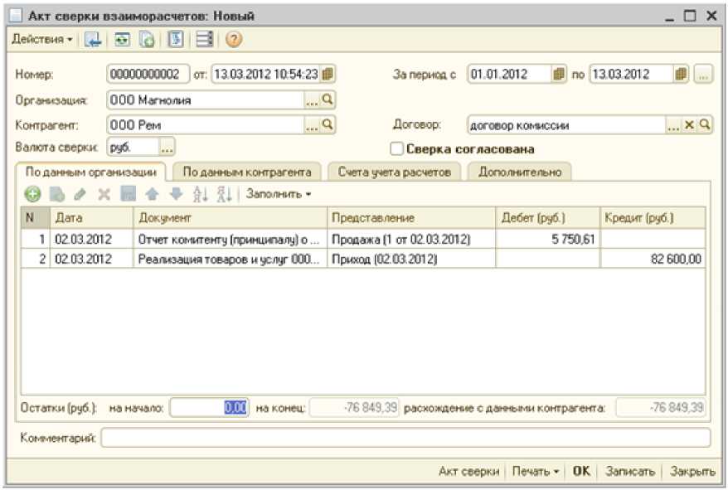
Task: Click the Контрагент text field
Action: pos(206,125)
